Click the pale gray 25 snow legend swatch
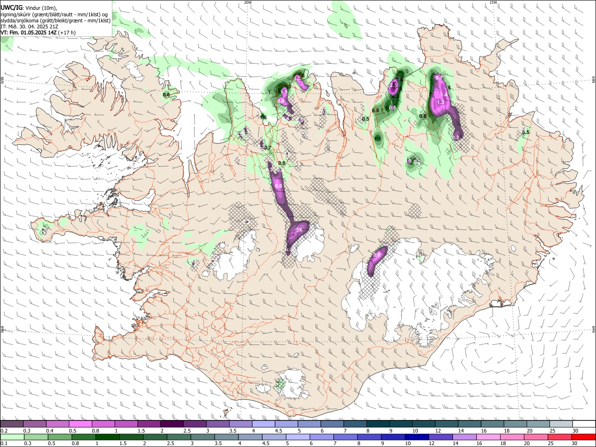The height and width of the screenshot is (447, 596). [x=561, y=424]
